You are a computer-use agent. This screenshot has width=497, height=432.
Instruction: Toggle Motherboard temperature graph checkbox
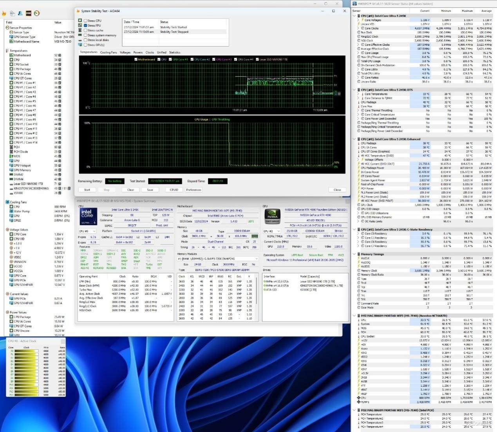pyautogui.click(x=136, y=59)
